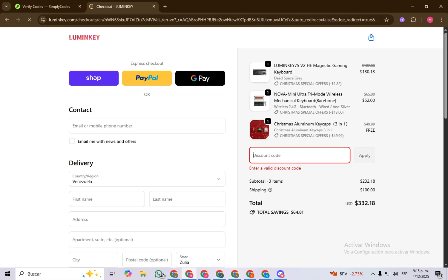
Task: Click NOVA-Mini Ultra keyboard thumbnail
Action: point(260,101)
